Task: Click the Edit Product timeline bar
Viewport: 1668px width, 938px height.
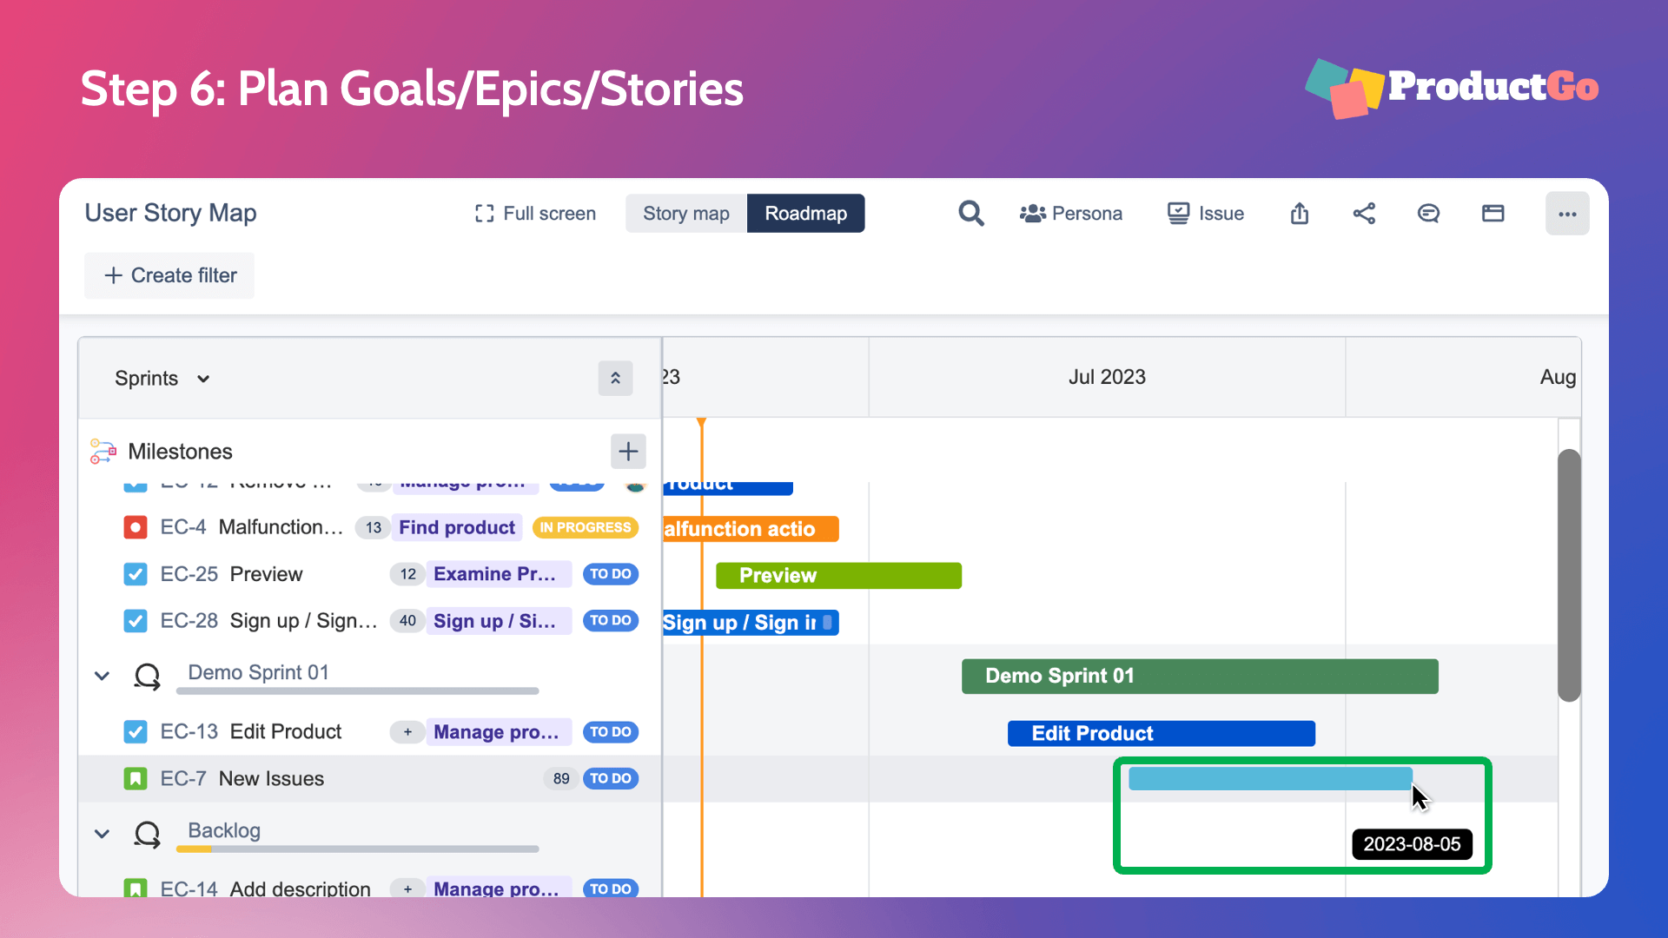Action: 1162,734
